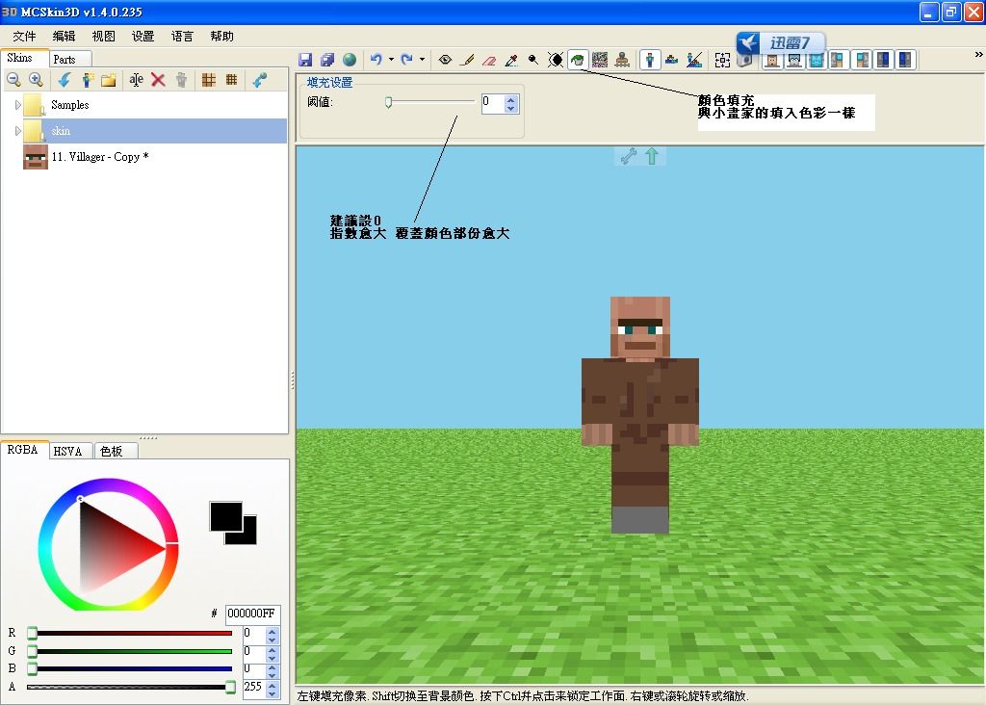Viewport: 986px width, 705px height.
Task: Switch to the Parts tab
Action: (65, 60)
